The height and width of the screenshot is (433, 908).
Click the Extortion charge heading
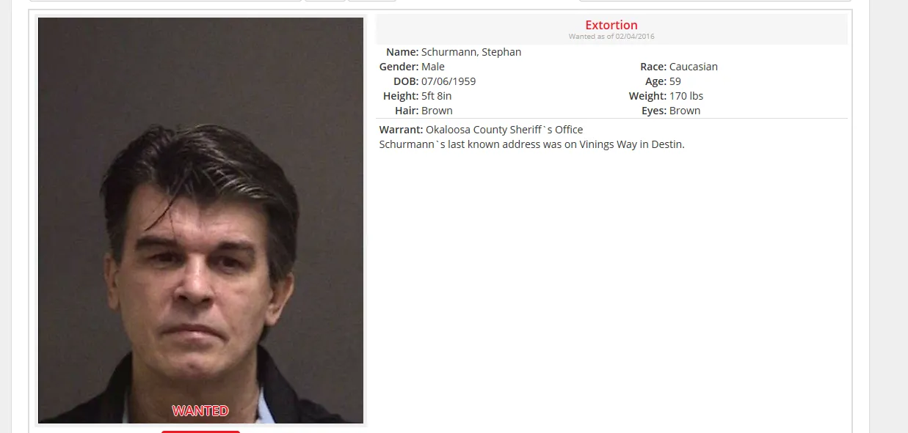611,25
